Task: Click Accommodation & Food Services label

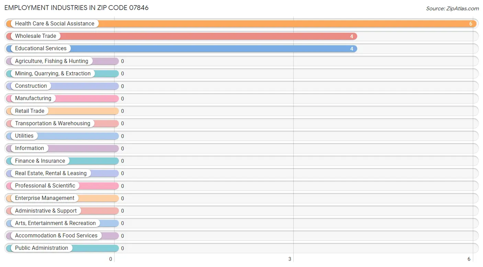Action: point(56,235)
